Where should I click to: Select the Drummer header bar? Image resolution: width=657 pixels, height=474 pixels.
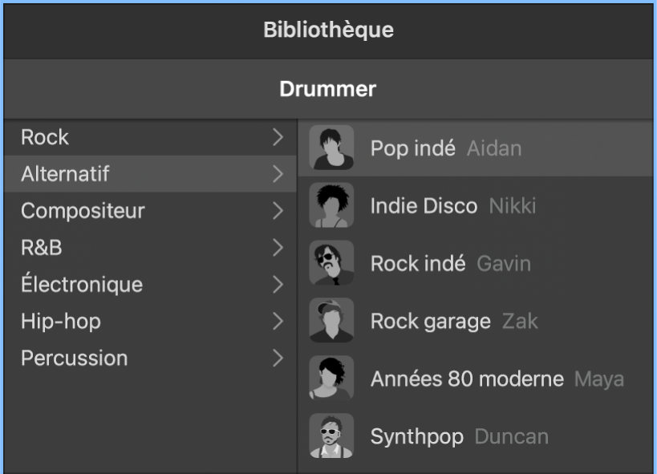[328, 88]
